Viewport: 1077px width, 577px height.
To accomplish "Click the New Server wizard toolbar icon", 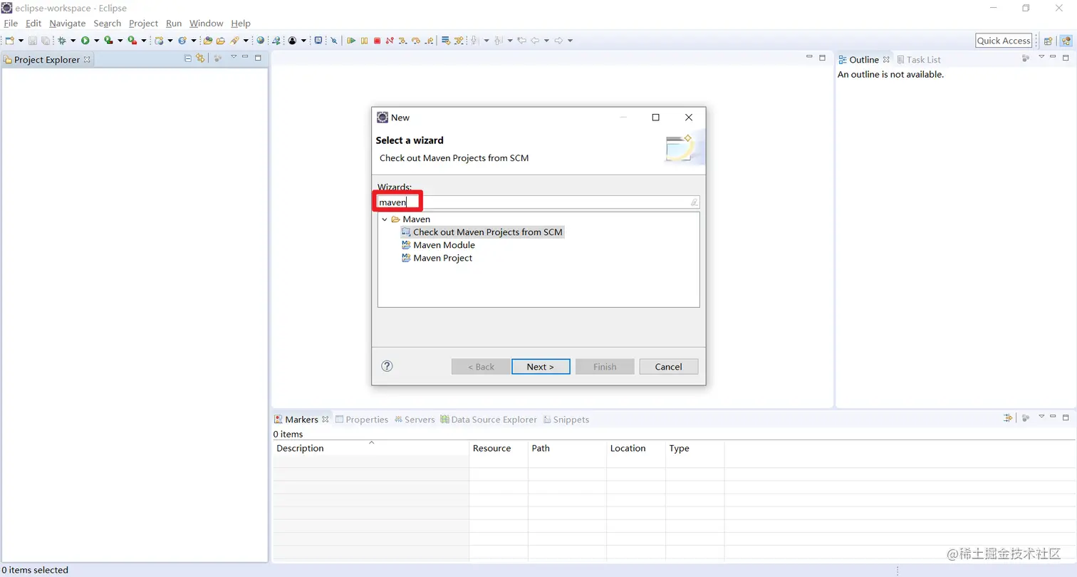I will tap(159, 41).
